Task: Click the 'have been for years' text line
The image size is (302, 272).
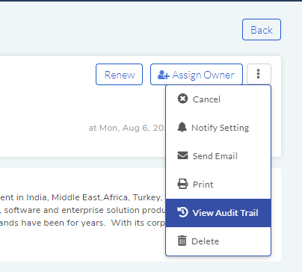Action: [x=83, y=223]
